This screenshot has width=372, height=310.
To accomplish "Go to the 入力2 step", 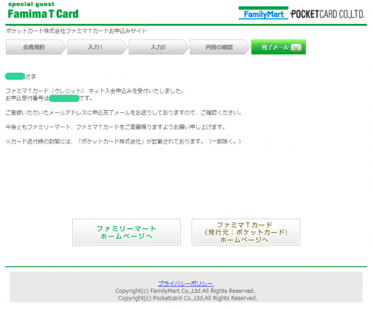I will [158, 47].
